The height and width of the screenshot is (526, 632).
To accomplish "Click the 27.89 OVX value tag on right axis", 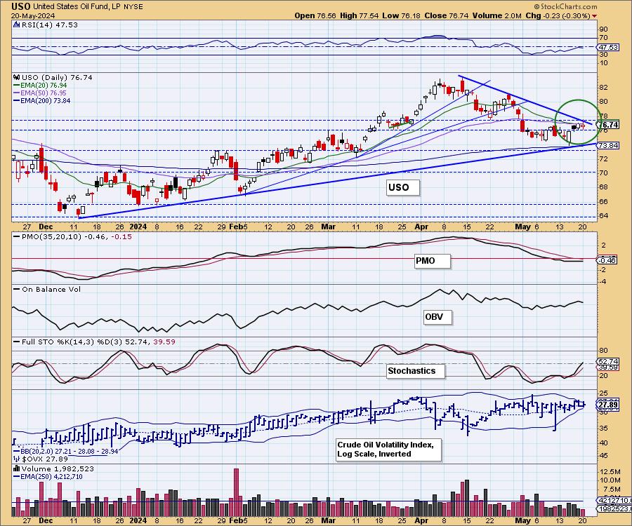I will [608, 405].
